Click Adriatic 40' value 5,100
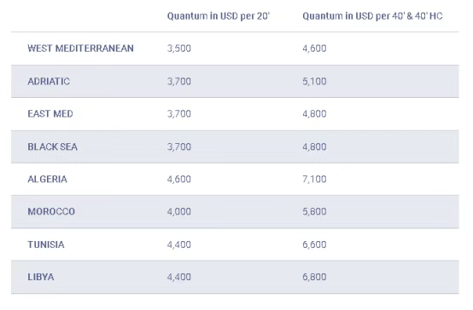This screenshot has height=310, width=473. click(x=315, y=81)
